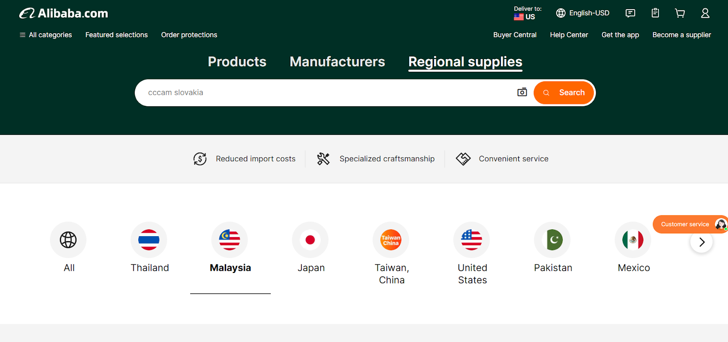Show more regions with the right arrow
This screenshot has width=728, height=342.
pyautogui.click(x=702, y=242)
